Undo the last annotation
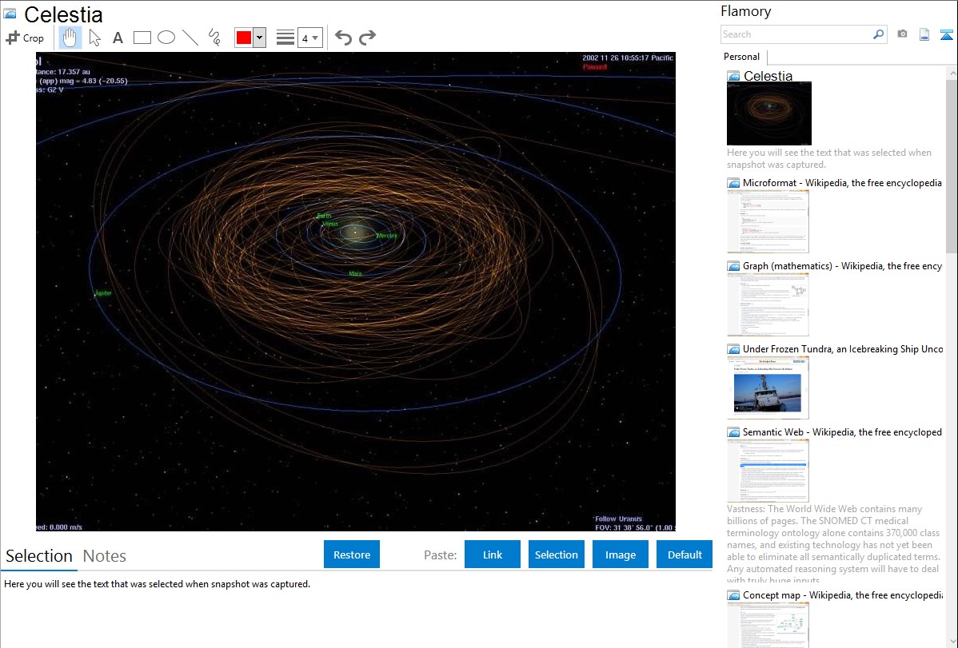958x648 pixels. tap(343, 38)
